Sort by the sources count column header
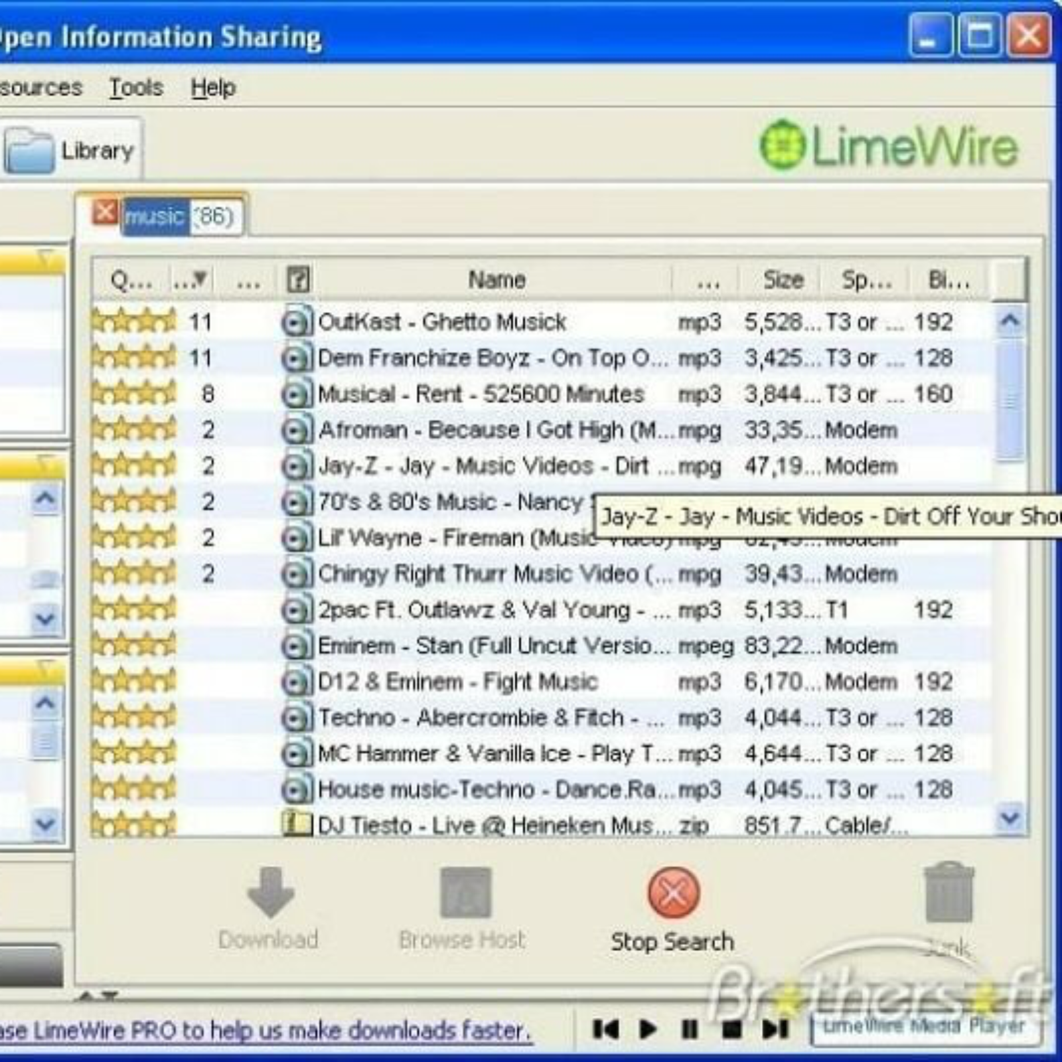 pyautogui.click(x=191, y=279)
